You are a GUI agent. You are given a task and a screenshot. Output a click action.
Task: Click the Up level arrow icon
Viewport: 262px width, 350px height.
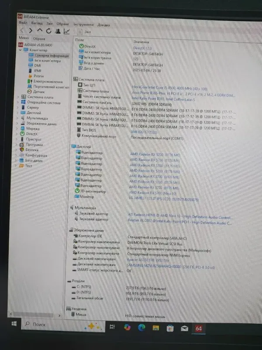point(39,31)
